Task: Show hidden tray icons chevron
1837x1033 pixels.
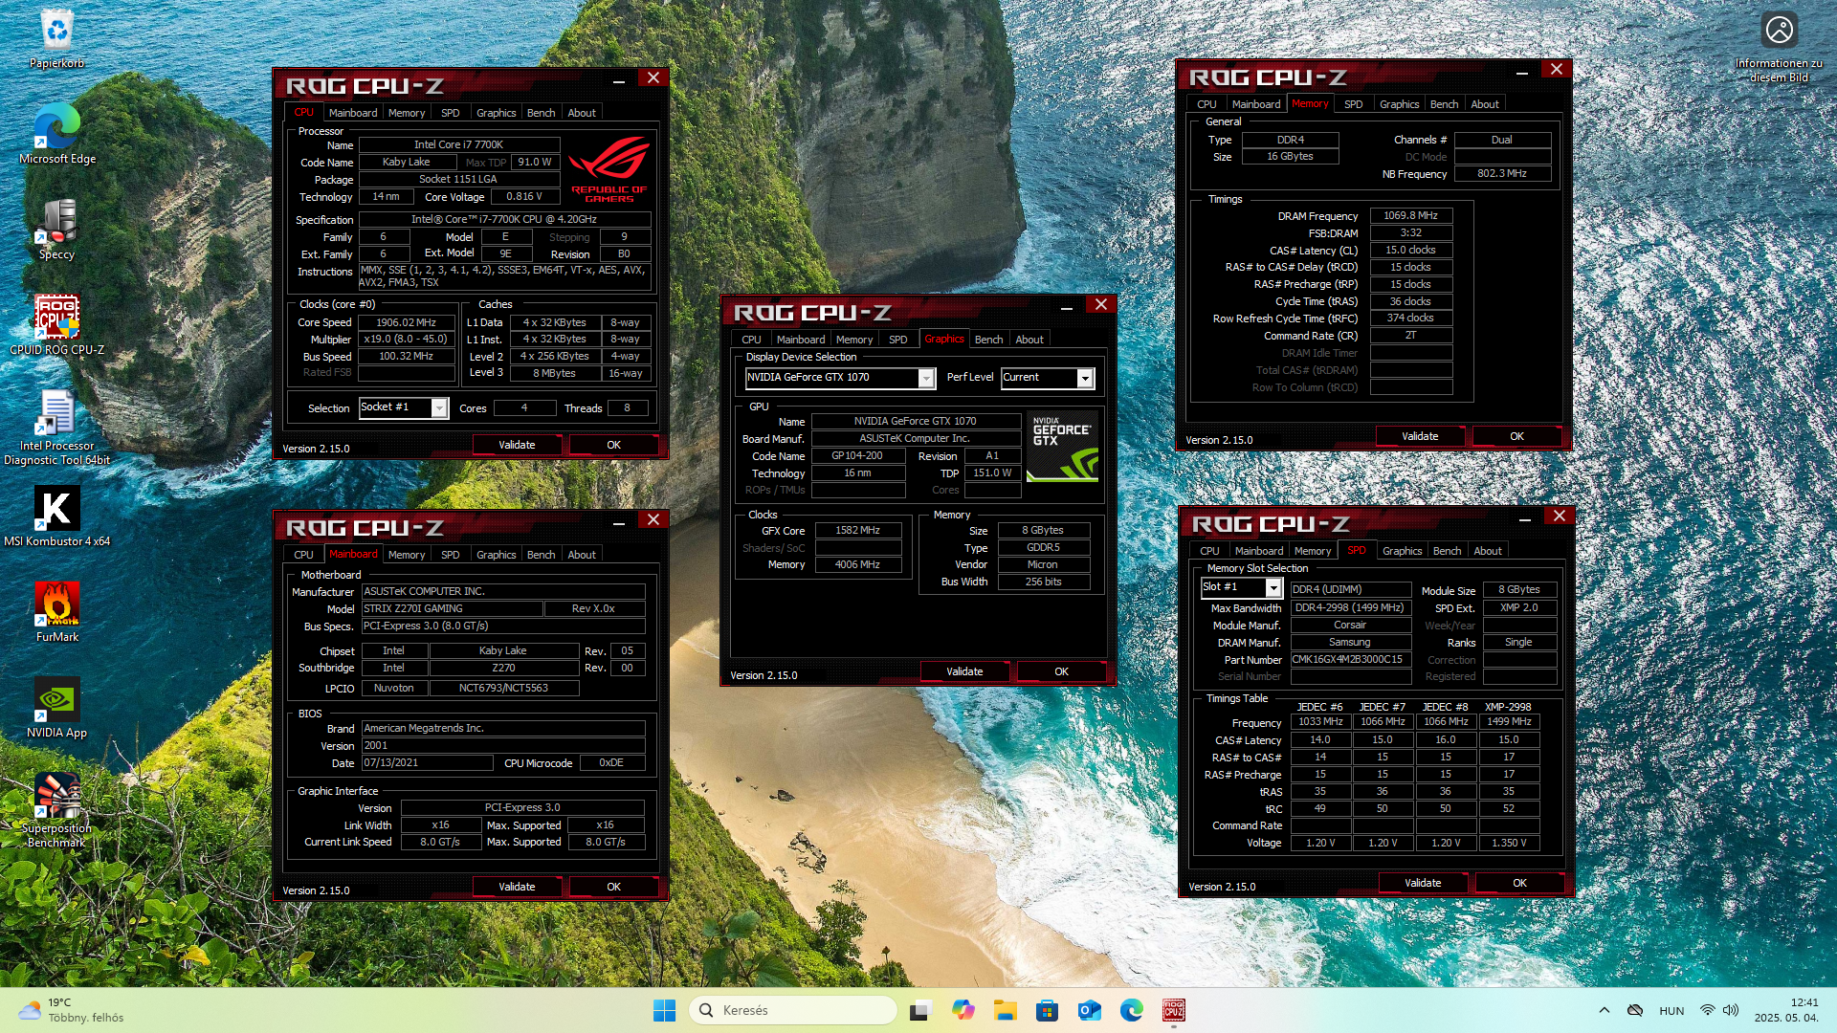Action: 1605,1010
